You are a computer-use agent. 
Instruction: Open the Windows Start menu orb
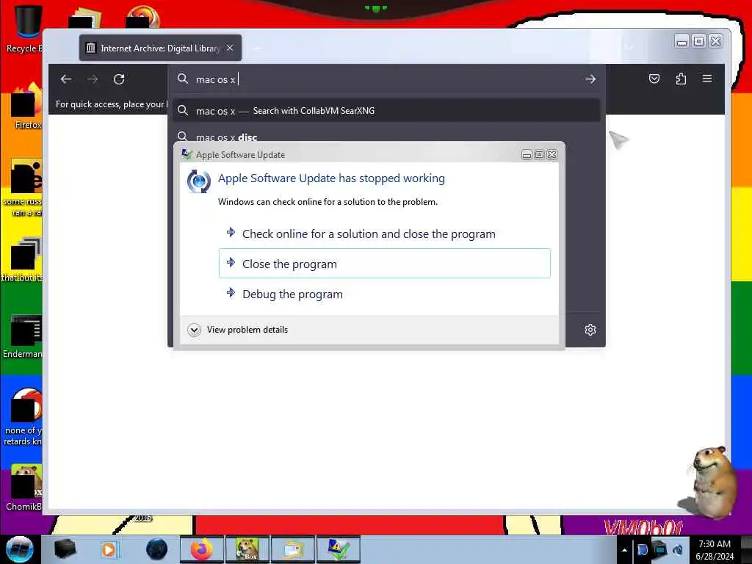(x=20, y=549)
